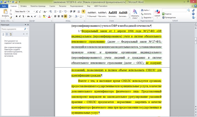Screen dimensions: 197x117
Task: Switch to the Вставка tab
Action: (x=23, y=6)
